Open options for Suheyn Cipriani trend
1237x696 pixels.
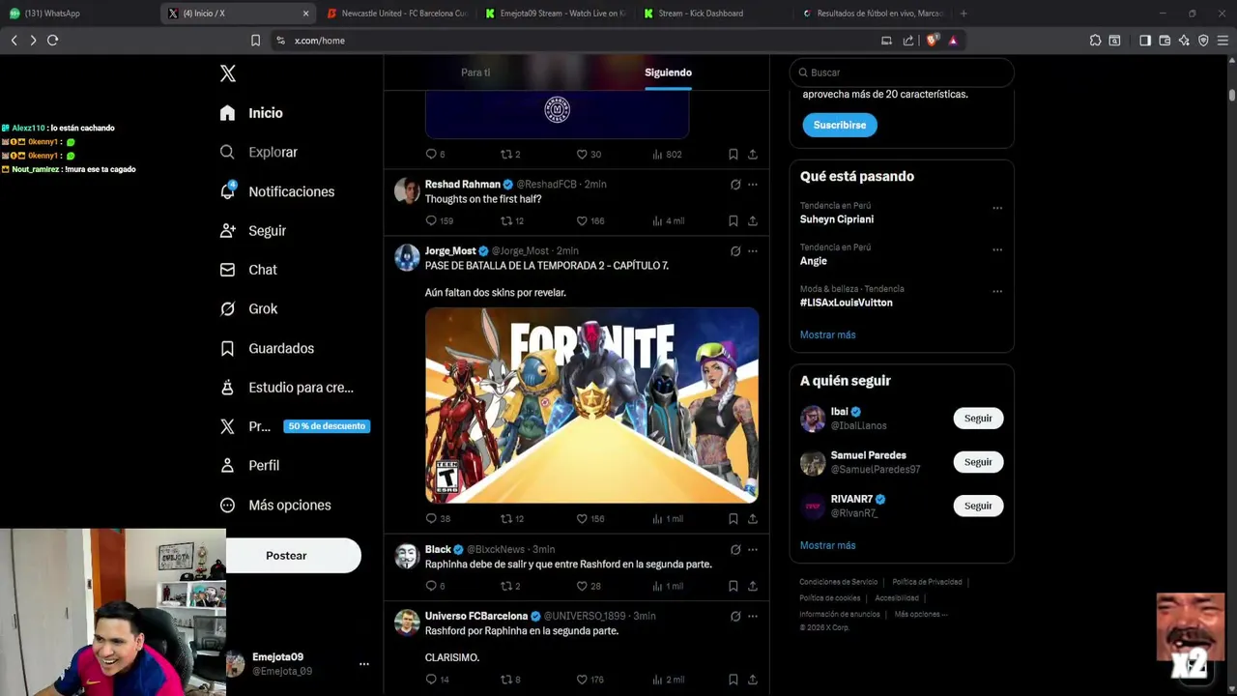[x=997, y=208]
